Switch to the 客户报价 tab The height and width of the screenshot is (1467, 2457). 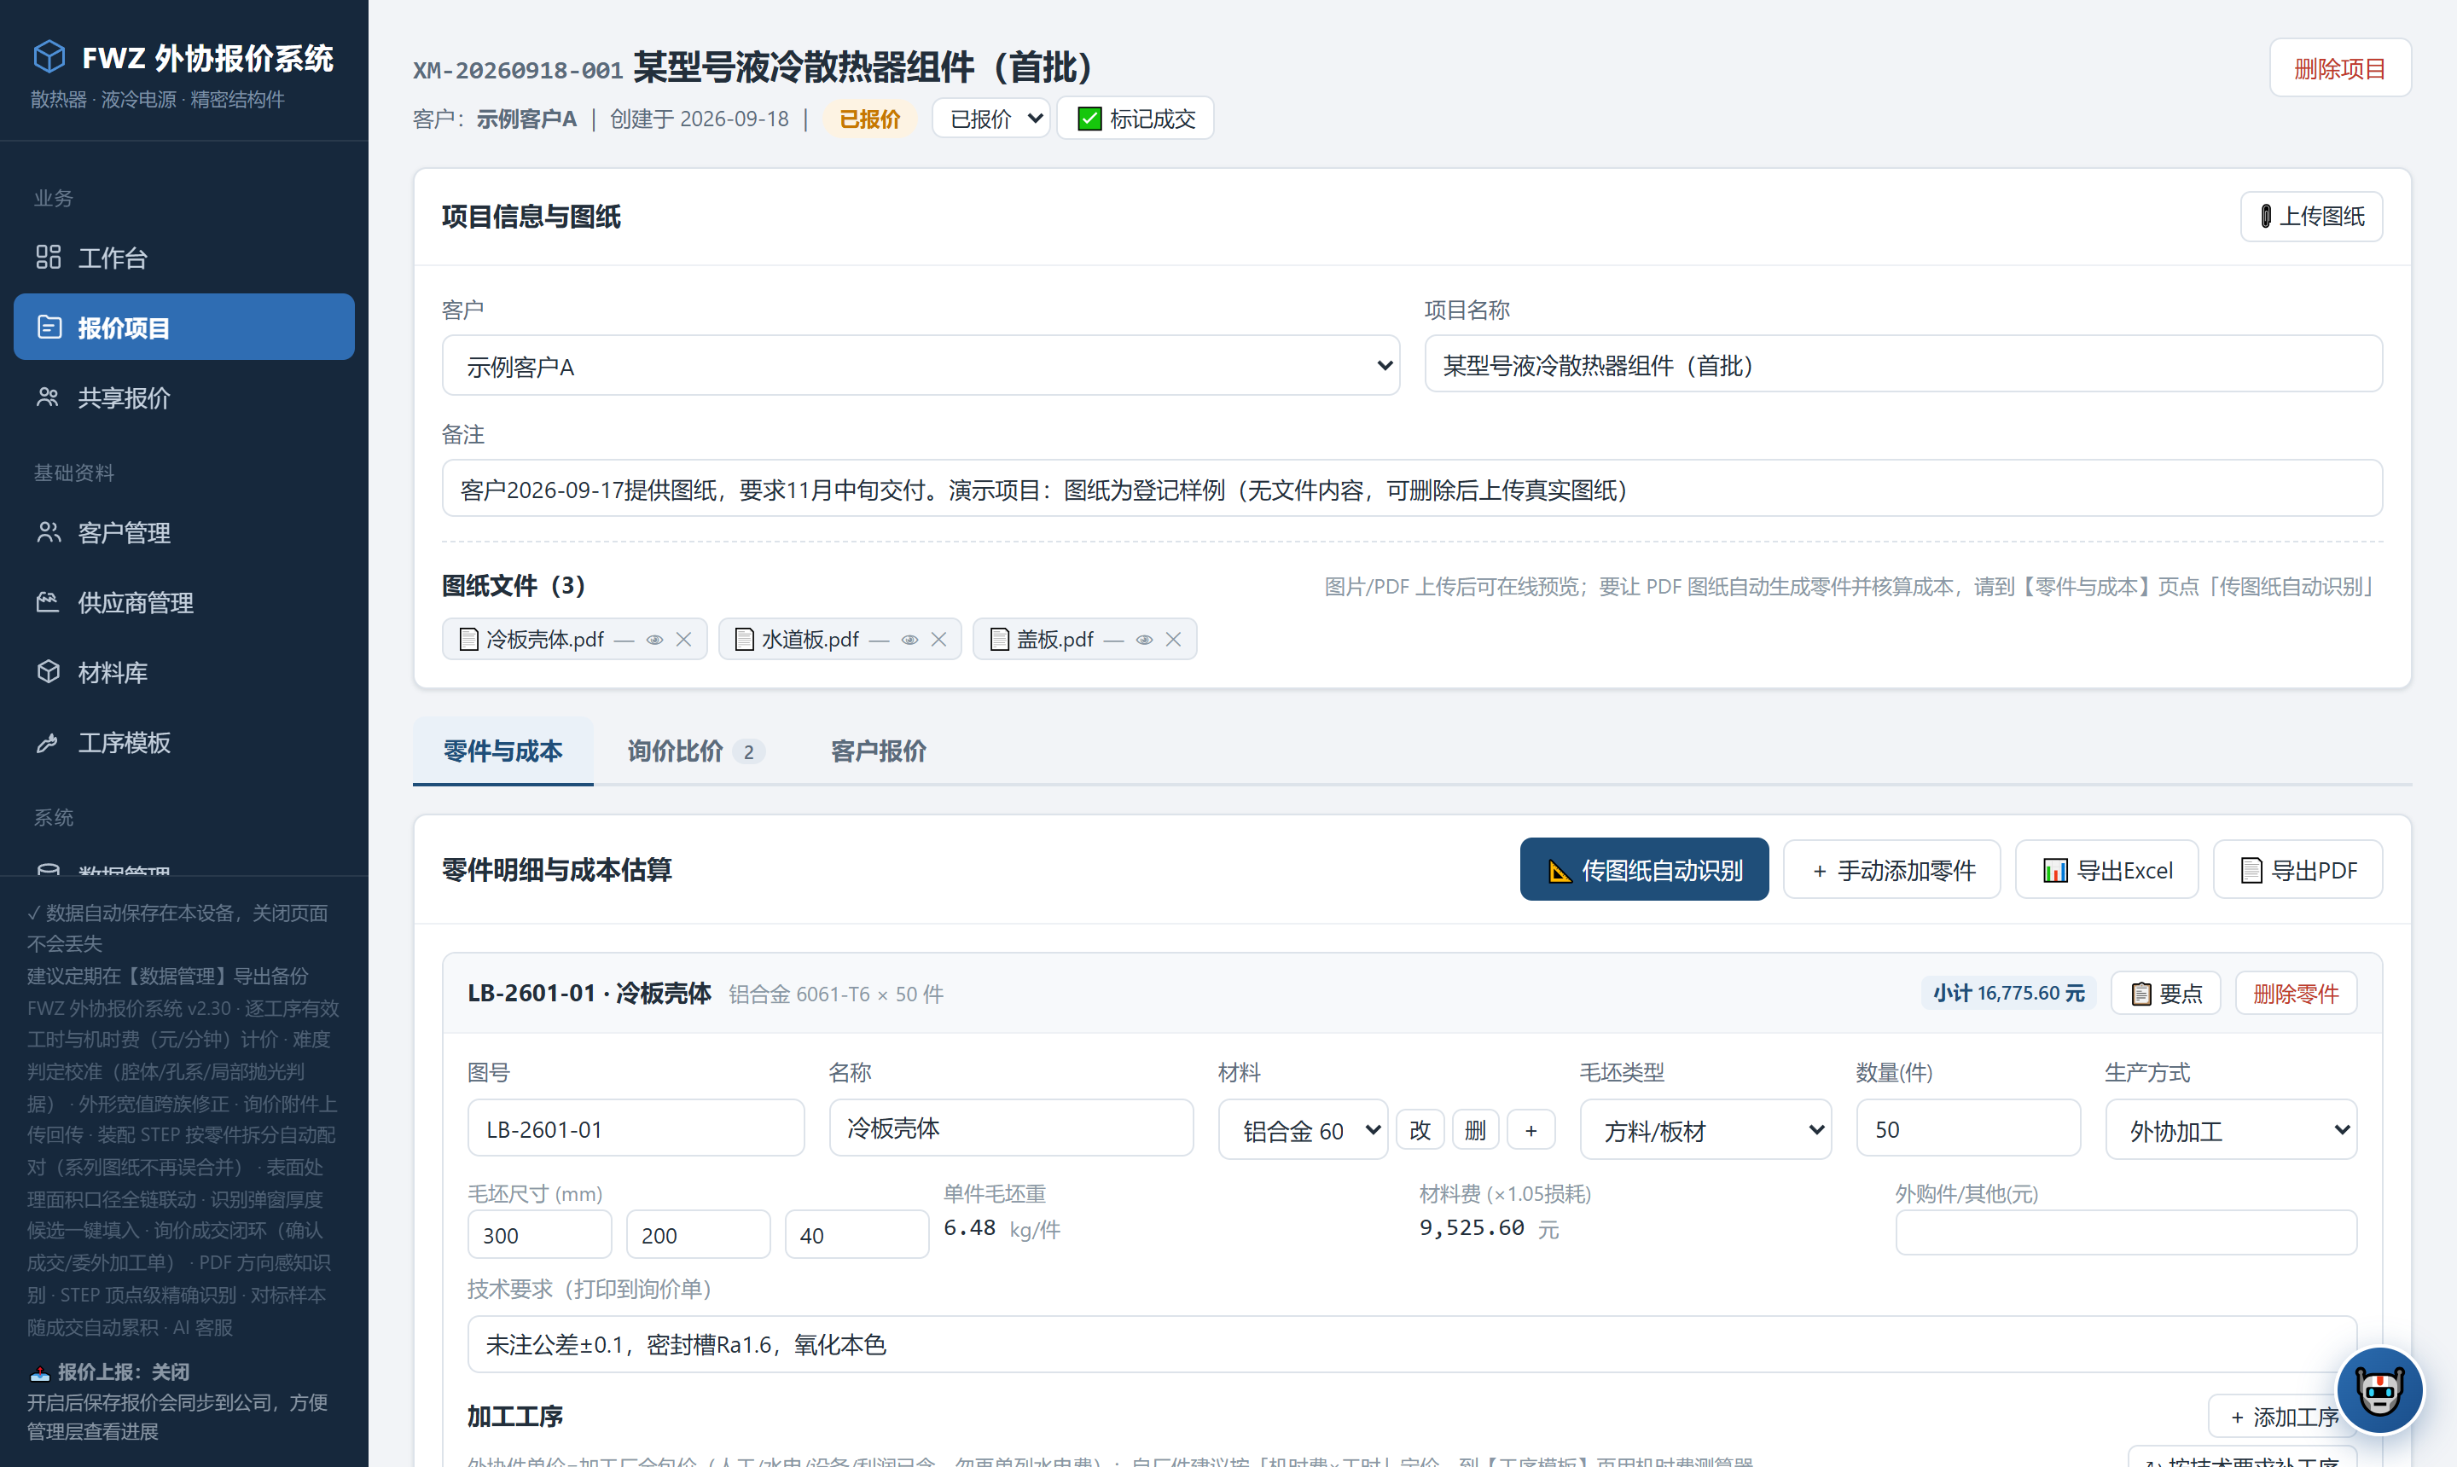pyautogui.click(x=879, y=751)
